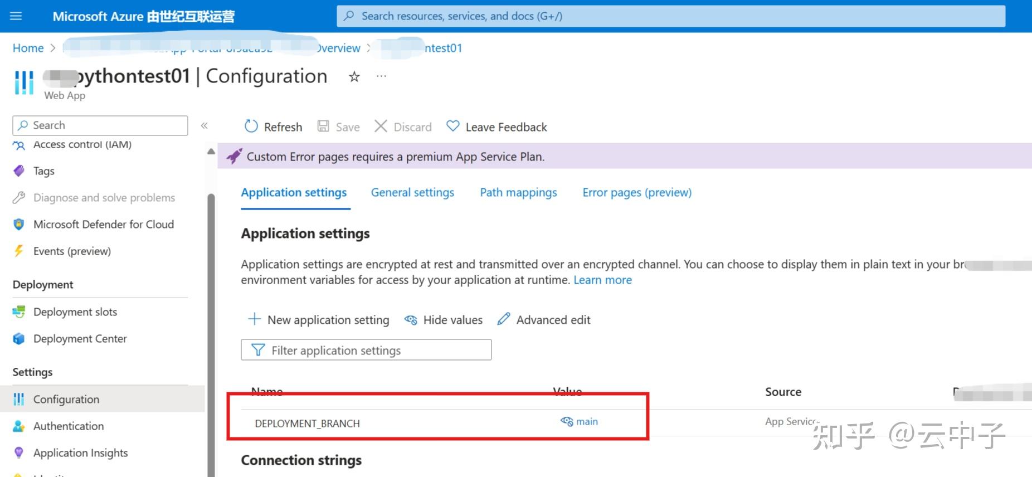Screen dimensions: 1032x477
Task: Click the Overview breadcrumb link
Action: 338,48
